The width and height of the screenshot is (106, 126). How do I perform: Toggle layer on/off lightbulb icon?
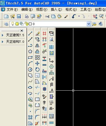pos(13,24)
